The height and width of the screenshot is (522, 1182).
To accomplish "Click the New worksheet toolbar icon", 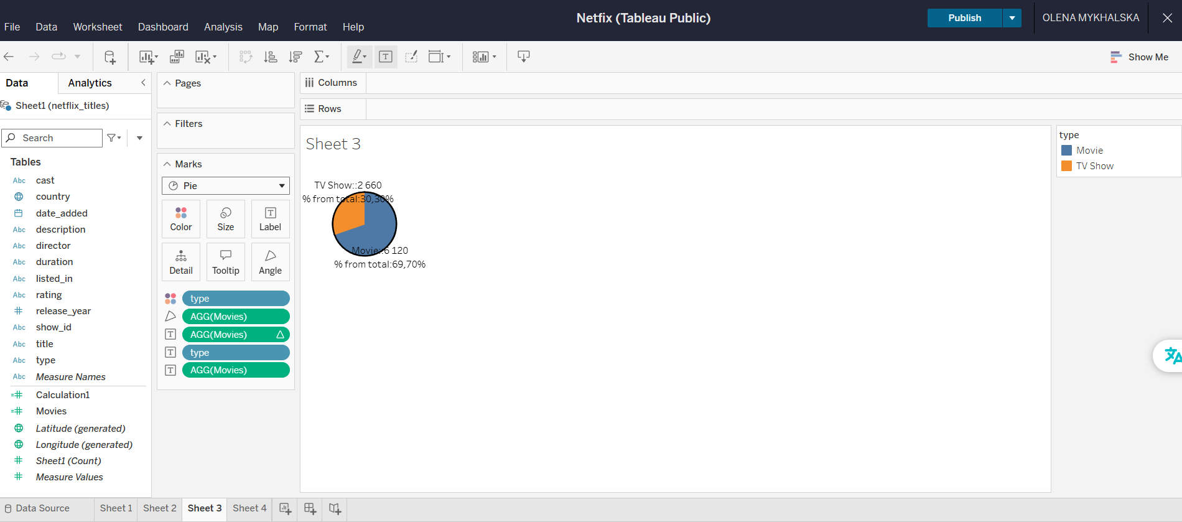I will tap(148, 57).
